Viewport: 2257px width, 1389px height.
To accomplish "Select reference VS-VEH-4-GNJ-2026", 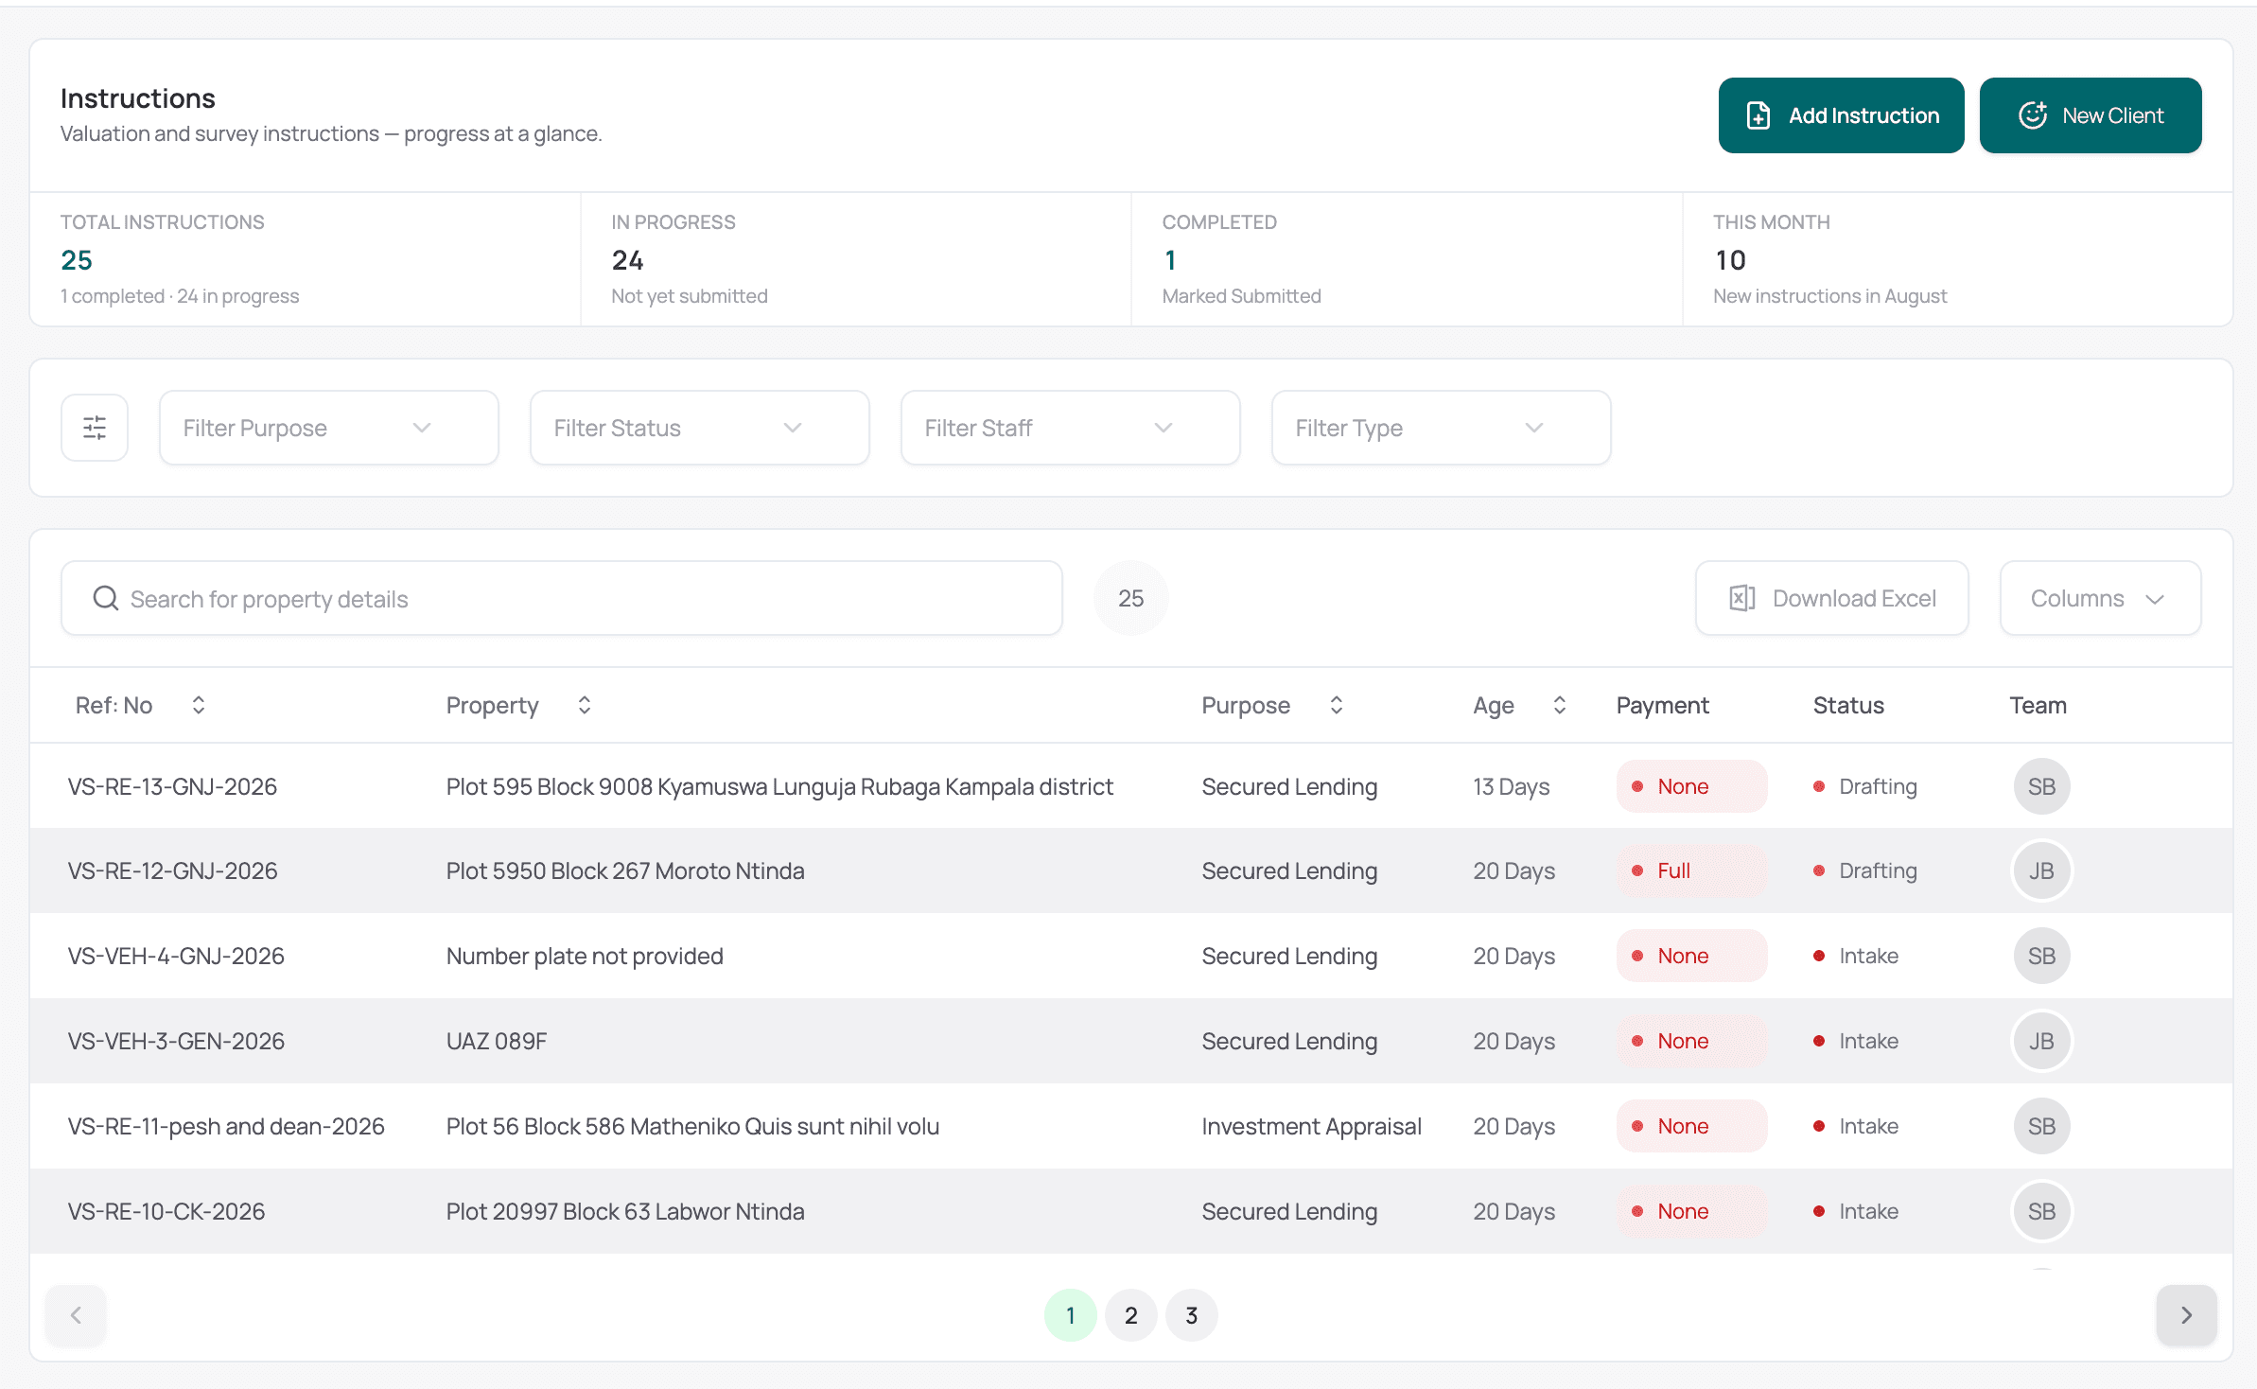I will tap(176, 956).
